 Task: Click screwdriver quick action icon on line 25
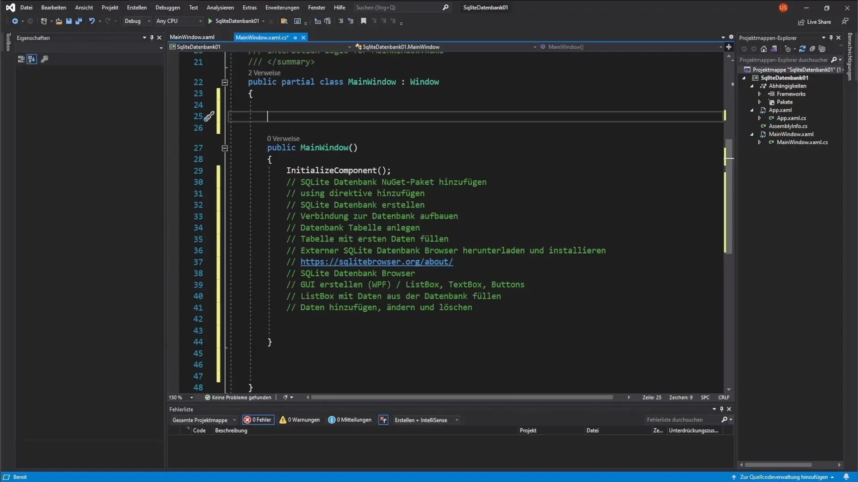click(209, 116)
